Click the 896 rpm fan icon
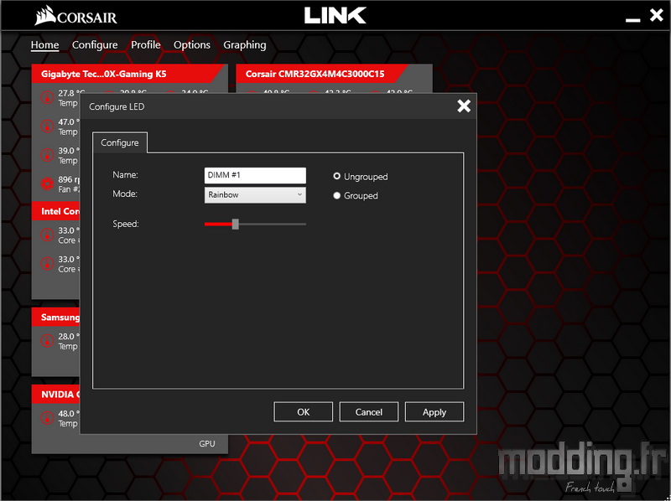Screen dimensions: 671x501 point(47,183)
